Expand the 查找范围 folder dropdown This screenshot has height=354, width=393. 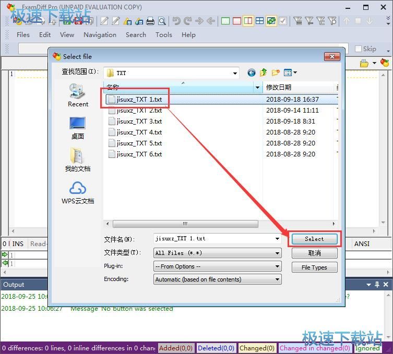click(235, 73)
